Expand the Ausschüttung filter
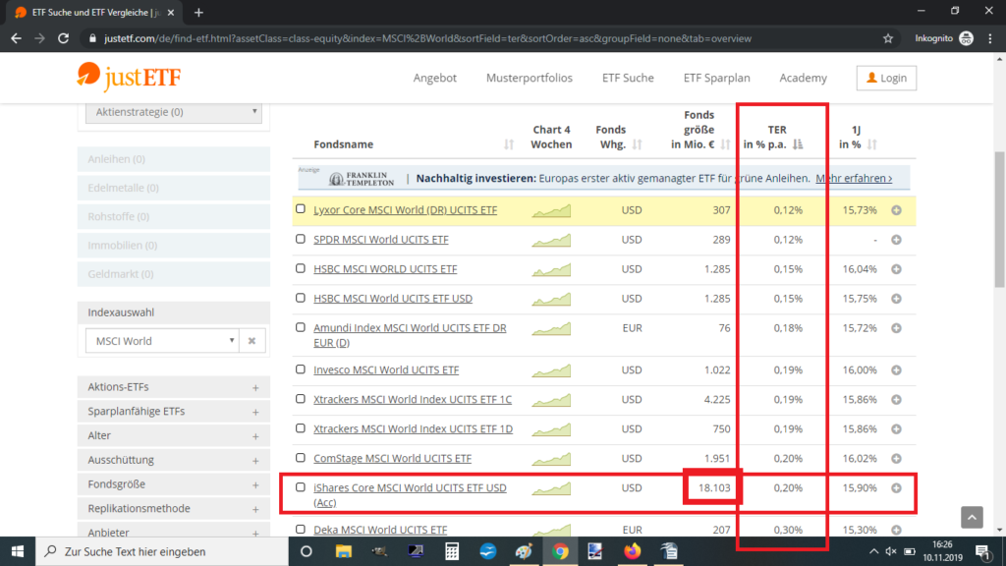The image size is (1006, 566). click(x=173, y=460)
